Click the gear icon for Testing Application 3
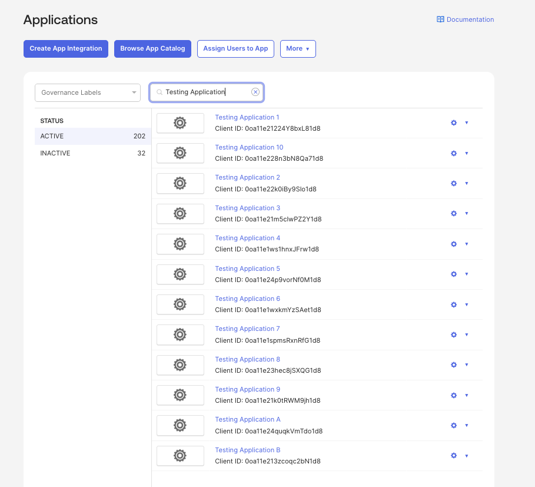Image resolution: width=535 pixels, height=487 pixels. [x=453, y=213]
